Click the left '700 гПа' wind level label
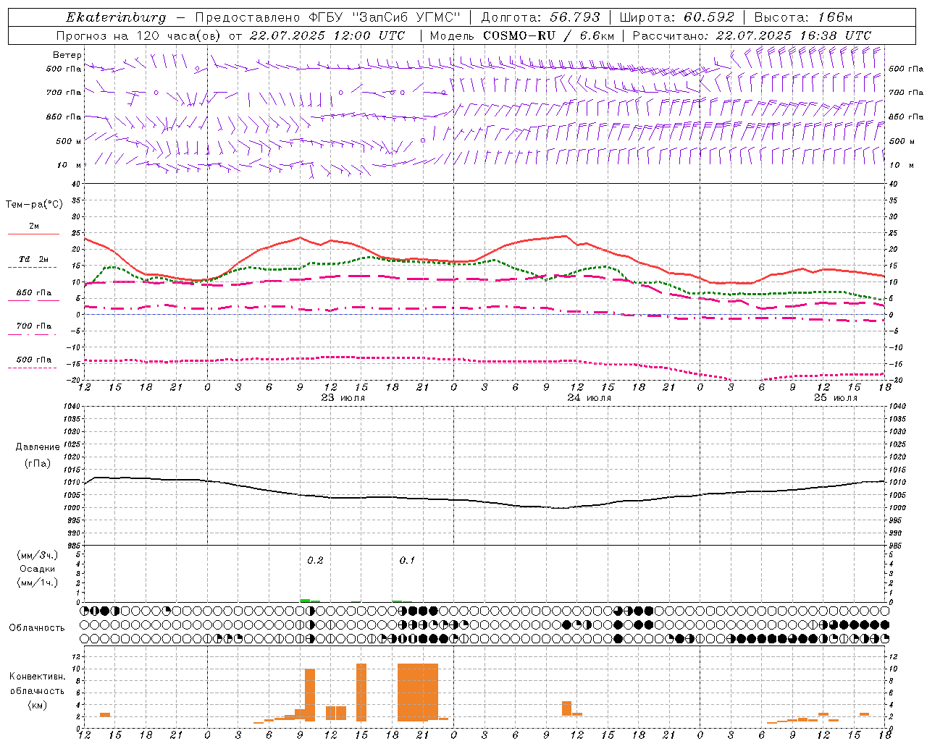This screenshot has height=741, width=927. tap(64, 93)
